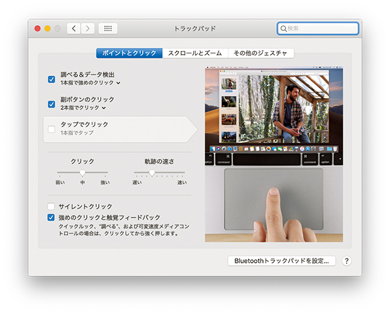Viewport: 390px width, 313px height.
Task: Click the magnifier icon in search field
Action: pyautogui.click(x=284, y=29)
